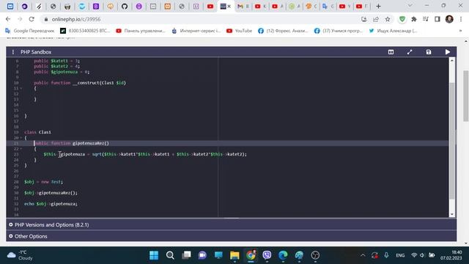The image size is (469, 264).
Task: Open browser side panel
Action: pos(437,19)
